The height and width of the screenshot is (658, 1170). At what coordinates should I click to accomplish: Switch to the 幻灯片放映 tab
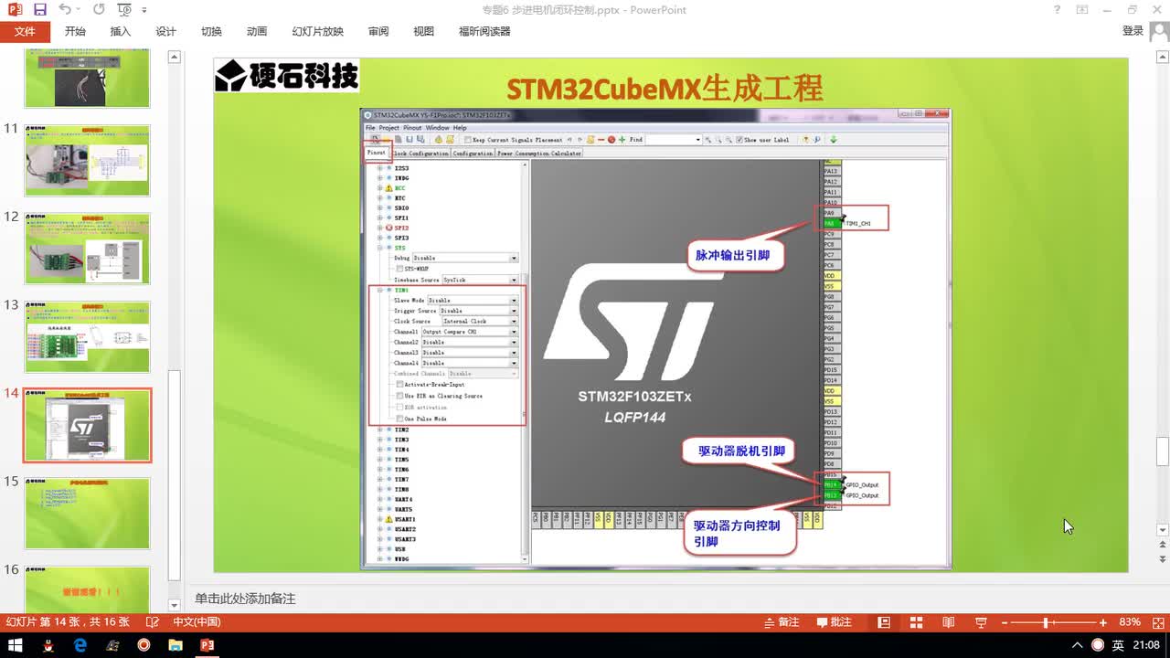coord(318,31)
